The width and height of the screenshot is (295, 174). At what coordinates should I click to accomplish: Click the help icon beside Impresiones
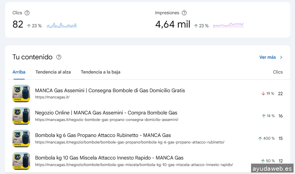click(x=184, y=13)
